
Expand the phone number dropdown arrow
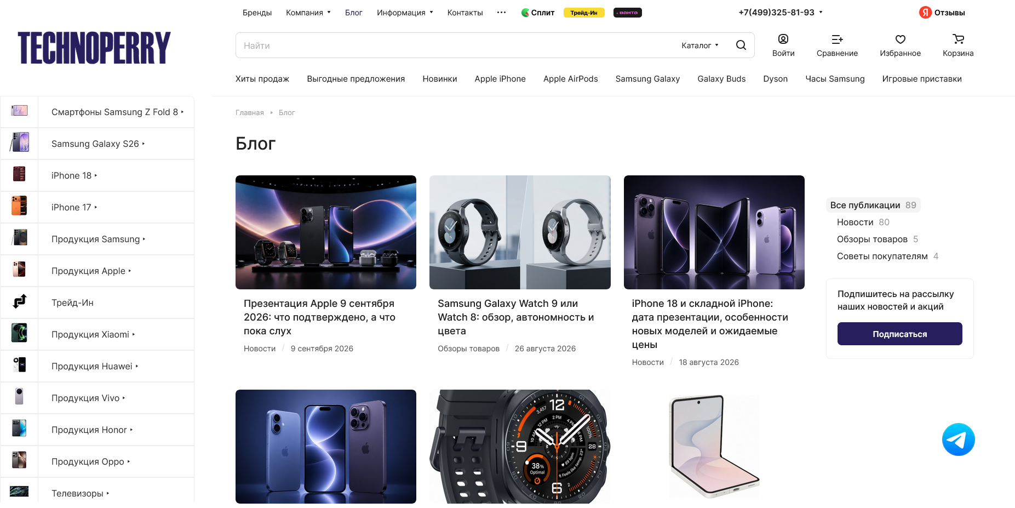(821, 12)
